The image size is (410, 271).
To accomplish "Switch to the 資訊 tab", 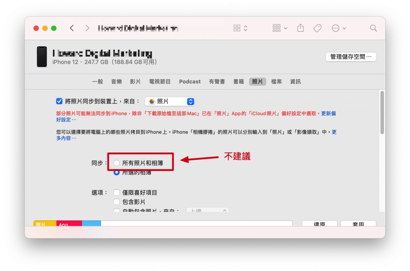I will click(295, 81).
